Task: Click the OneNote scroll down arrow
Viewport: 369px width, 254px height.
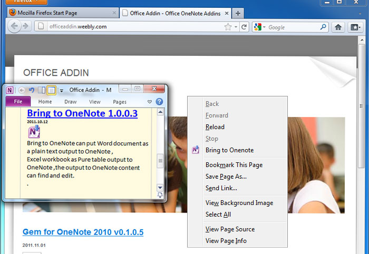Action: point(160,188)
